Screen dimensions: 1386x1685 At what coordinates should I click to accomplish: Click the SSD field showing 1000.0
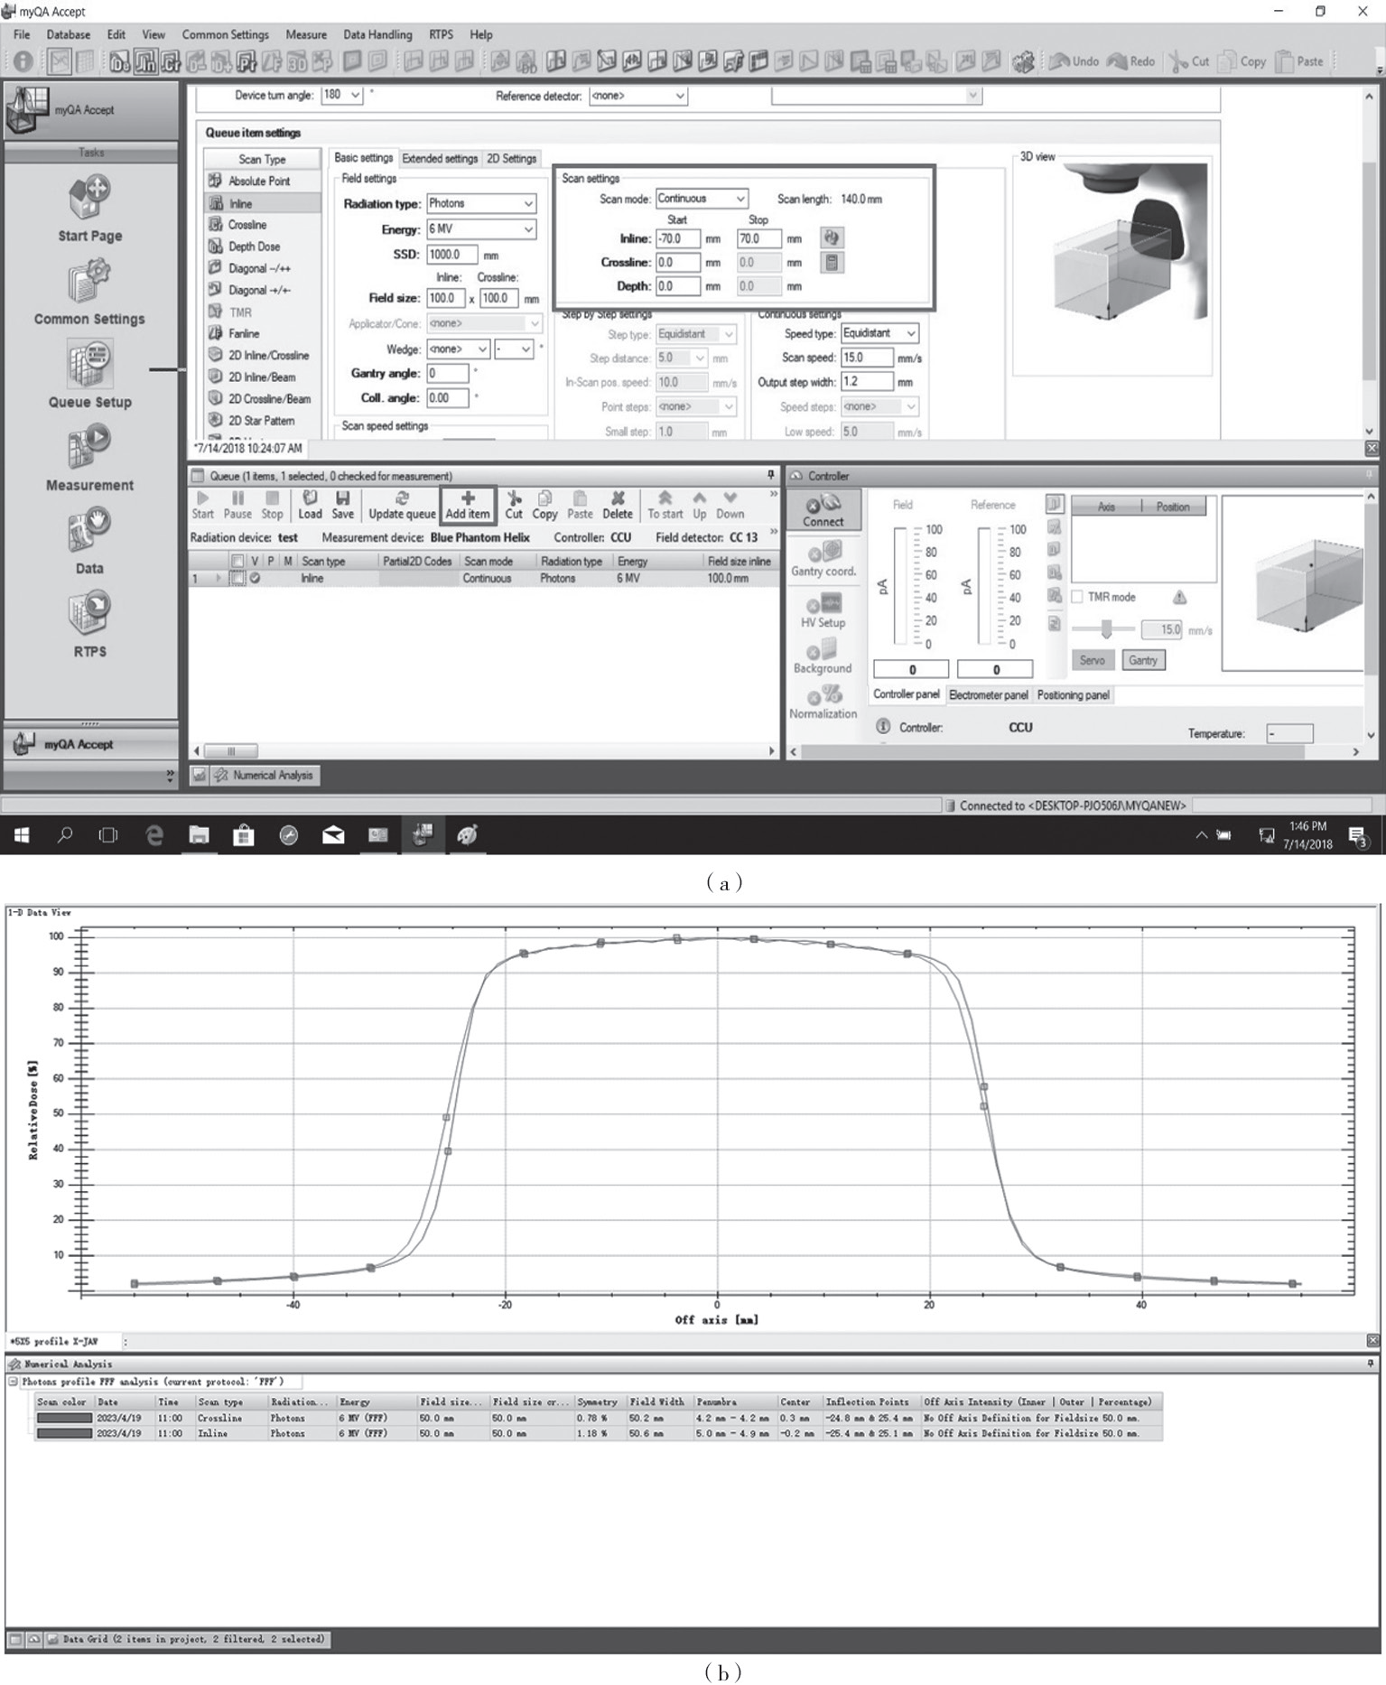coord(452,255)
